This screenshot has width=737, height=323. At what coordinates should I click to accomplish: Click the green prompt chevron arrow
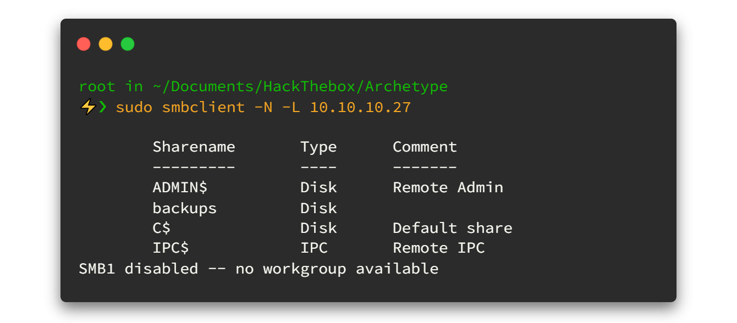tap(103, 107)
